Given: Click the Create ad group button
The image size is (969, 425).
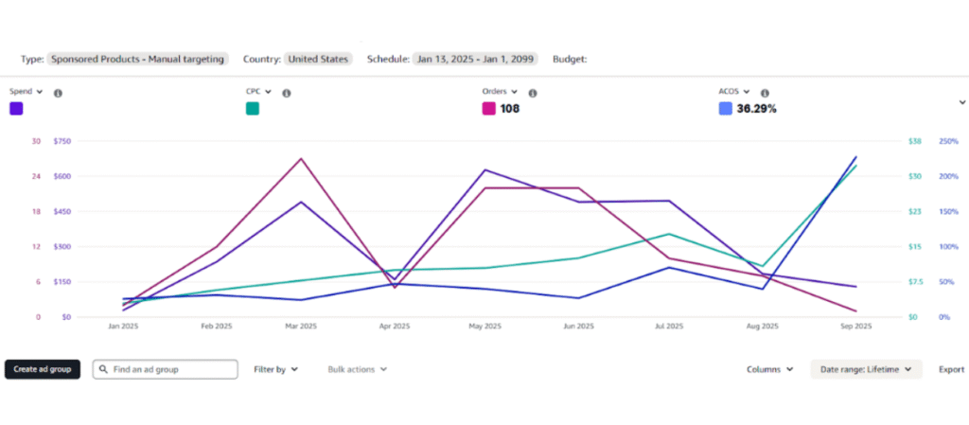Looking at the screenshot, I should (x=43, y=369).
